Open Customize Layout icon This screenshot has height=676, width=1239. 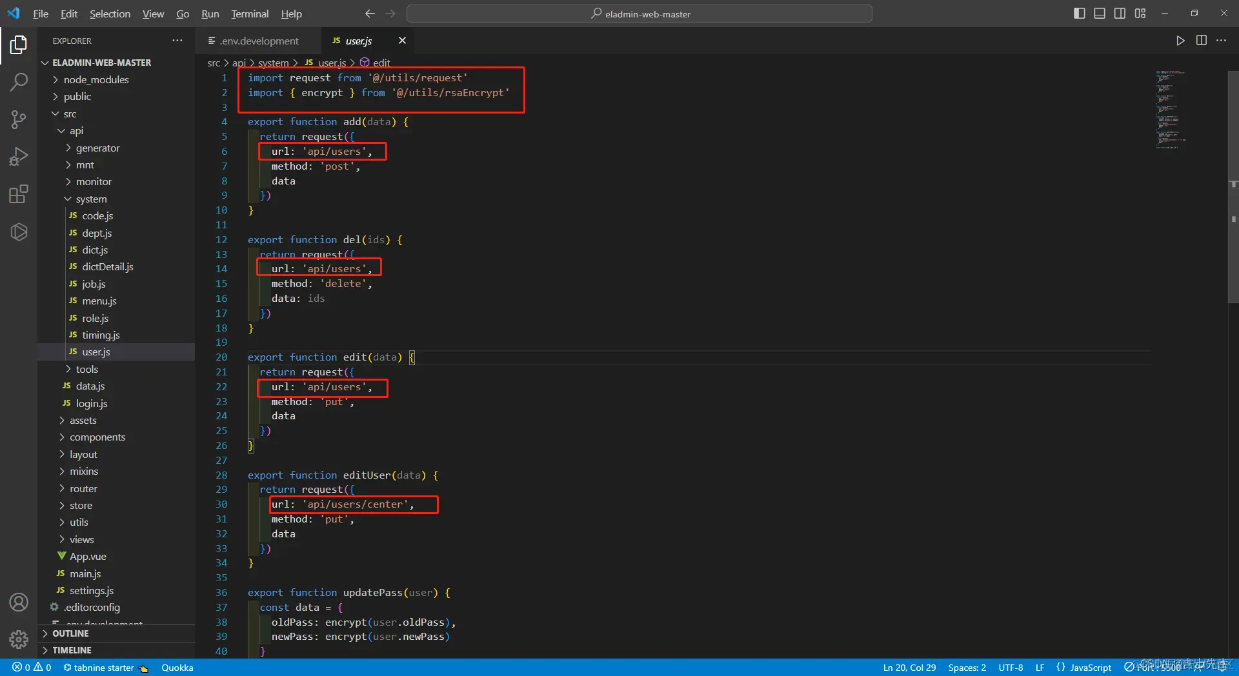(x=1140, y=14)
